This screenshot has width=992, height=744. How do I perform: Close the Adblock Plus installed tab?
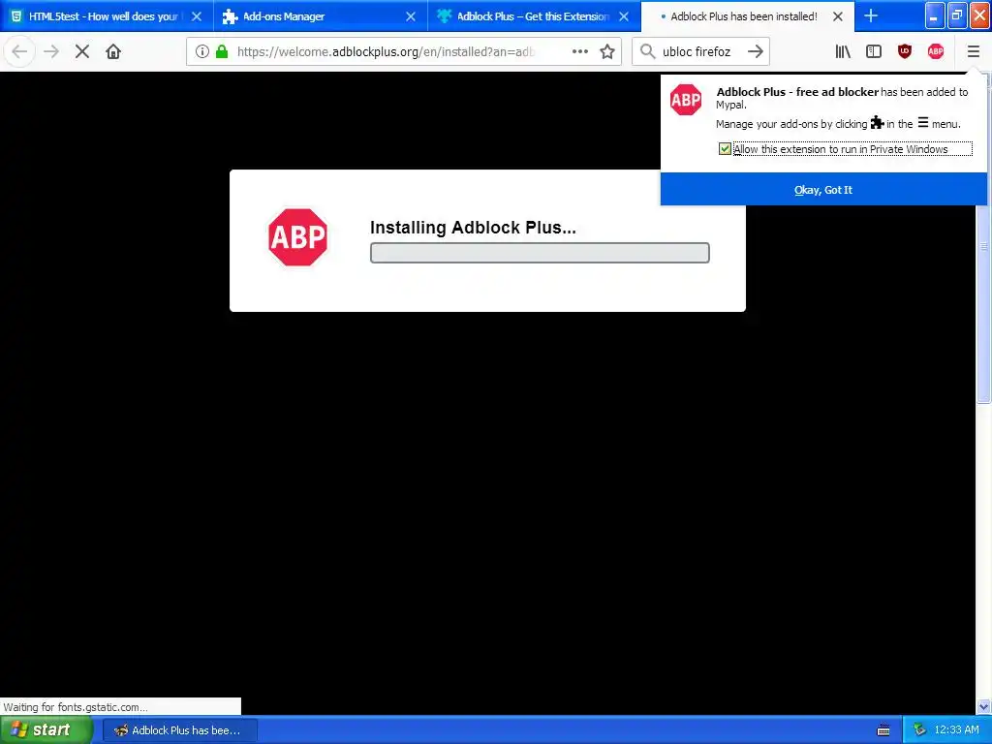coord(838,16)
